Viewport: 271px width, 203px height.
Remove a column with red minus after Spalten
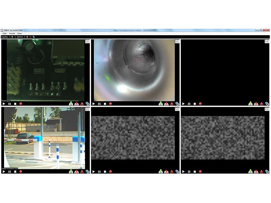[16, 37]
